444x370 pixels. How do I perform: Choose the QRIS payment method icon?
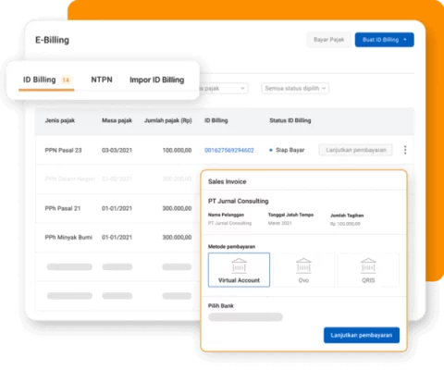click(368, 265)
